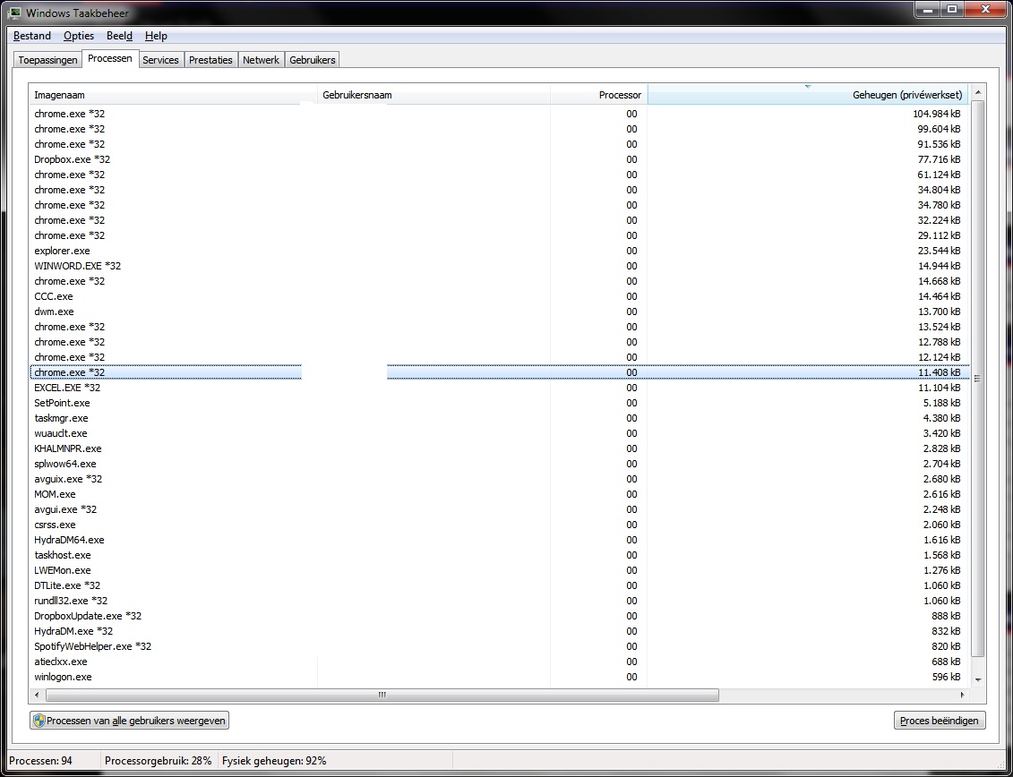Image resolution: width=1013 pixels, height=777 pixels.
Task: Maximize the Windows Taakbeheer window
Action: pos(952,9)
